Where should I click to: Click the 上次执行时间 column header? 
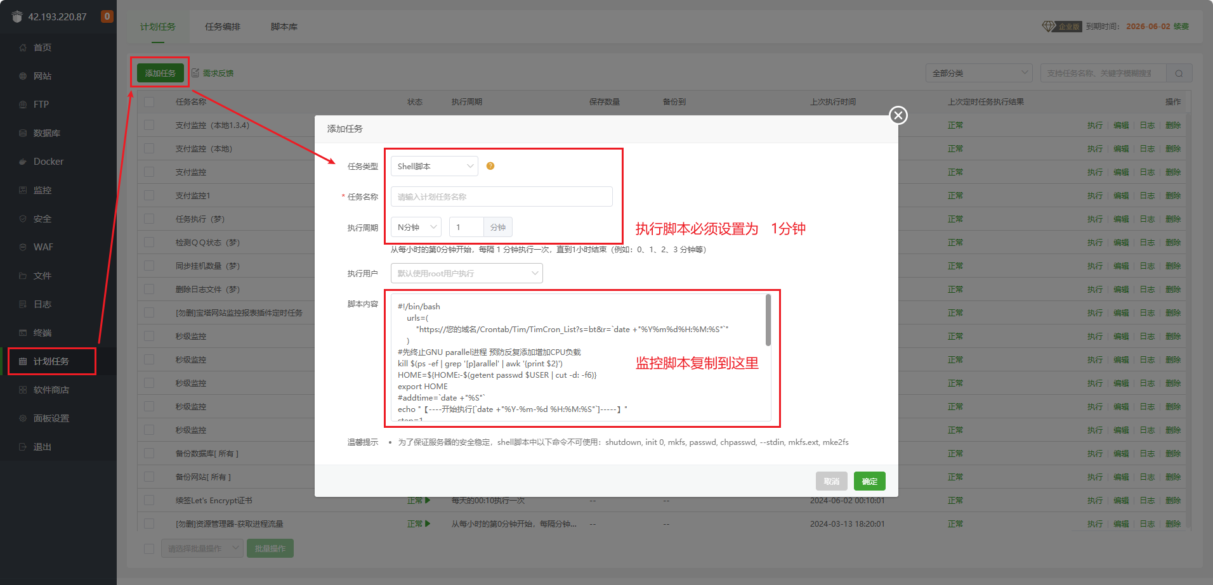(833, 102)
